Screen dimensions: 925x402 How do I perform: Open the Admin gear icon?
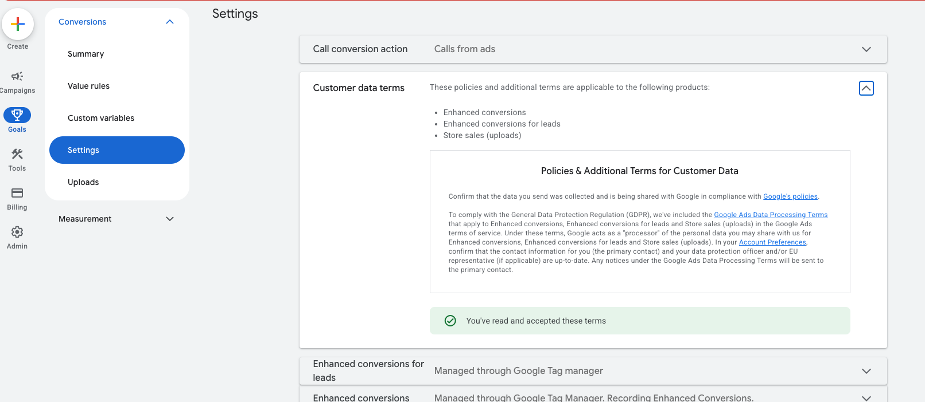click(x=17, y=232)
